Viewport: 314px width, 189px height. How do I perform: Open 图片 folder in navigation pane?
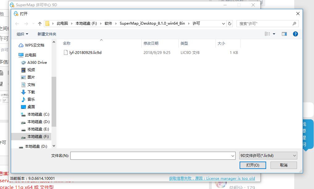tap(31, 77)
